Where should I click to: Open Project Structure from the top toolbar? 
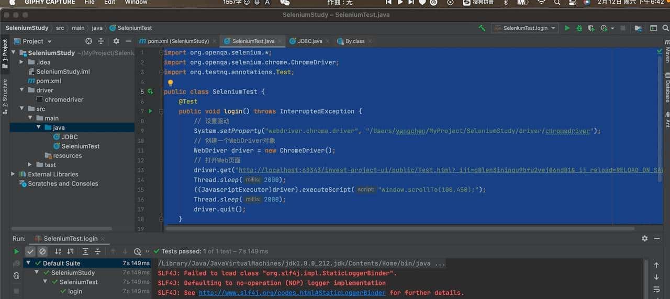(x=638, y=28)
